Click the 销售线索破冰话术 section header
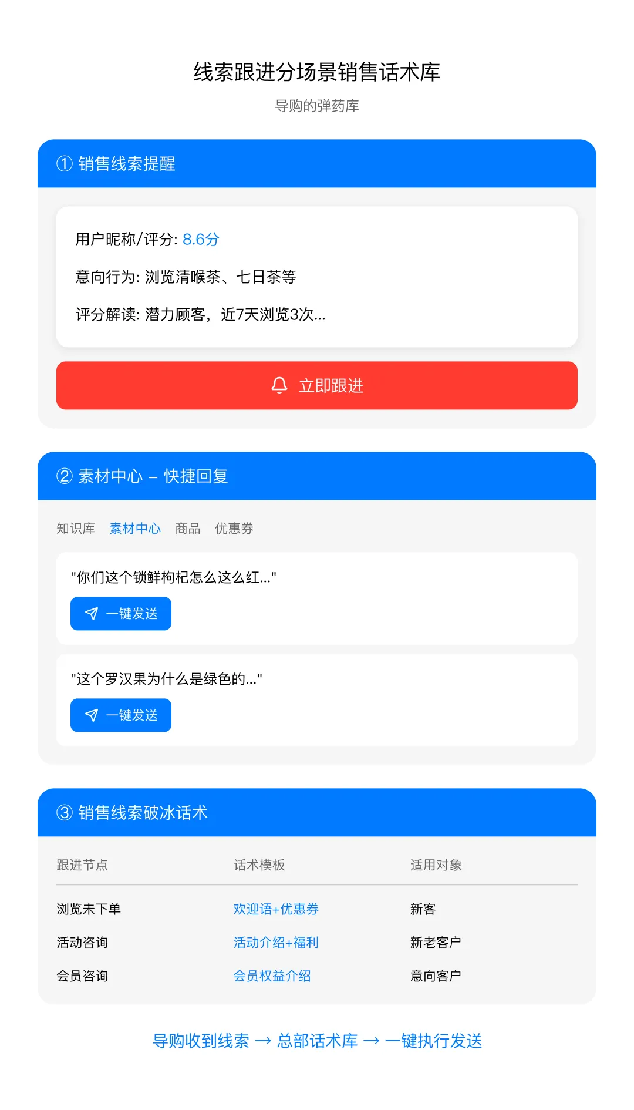 pyautogui.click(x=317, y=813)
